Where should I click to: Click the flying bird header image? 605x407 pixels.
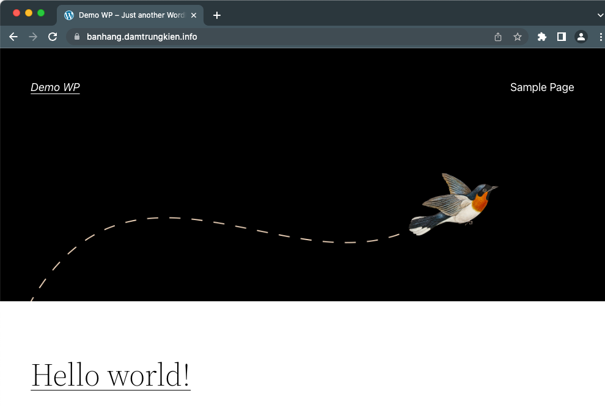point(453,205)
